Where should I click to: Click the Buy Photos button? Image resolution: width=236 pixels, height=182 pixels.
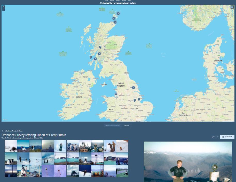(227, 137)
